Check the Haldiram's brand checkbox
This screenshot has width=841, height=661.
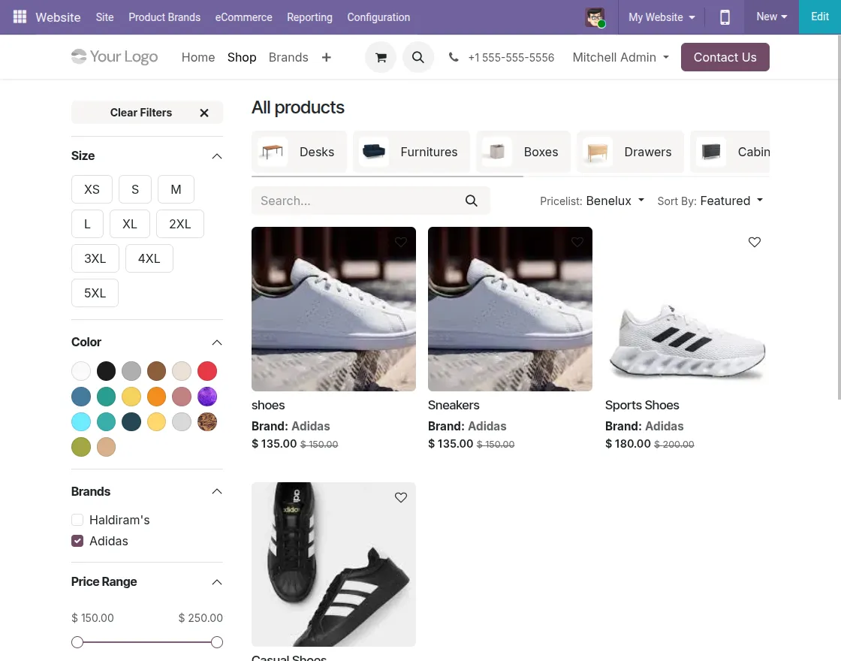(x=77, y=520)
